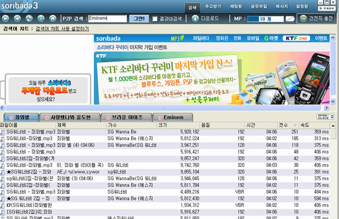Select the 브라운 아이즈 results tab
Image resolution: width=339 pixels, height=219 pixels.
pyautogui.click(x=126, y=118)
